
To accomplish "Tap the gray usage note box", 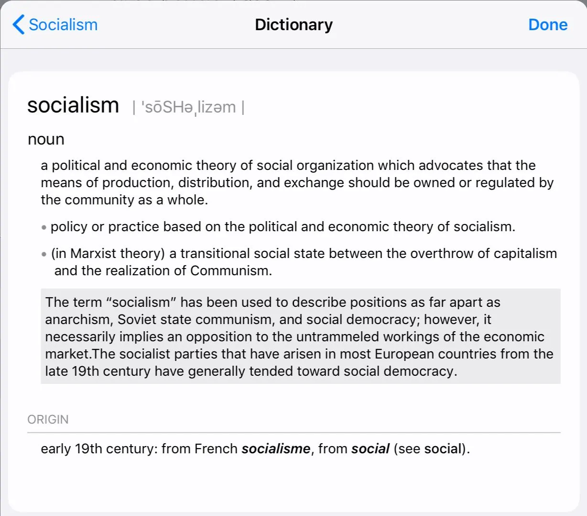I will 300,336.
